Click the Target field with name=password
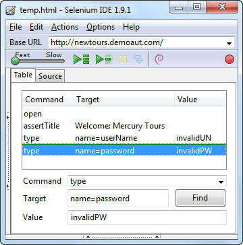Viewport: 243px width, 245px height. (x=118, y=199)
